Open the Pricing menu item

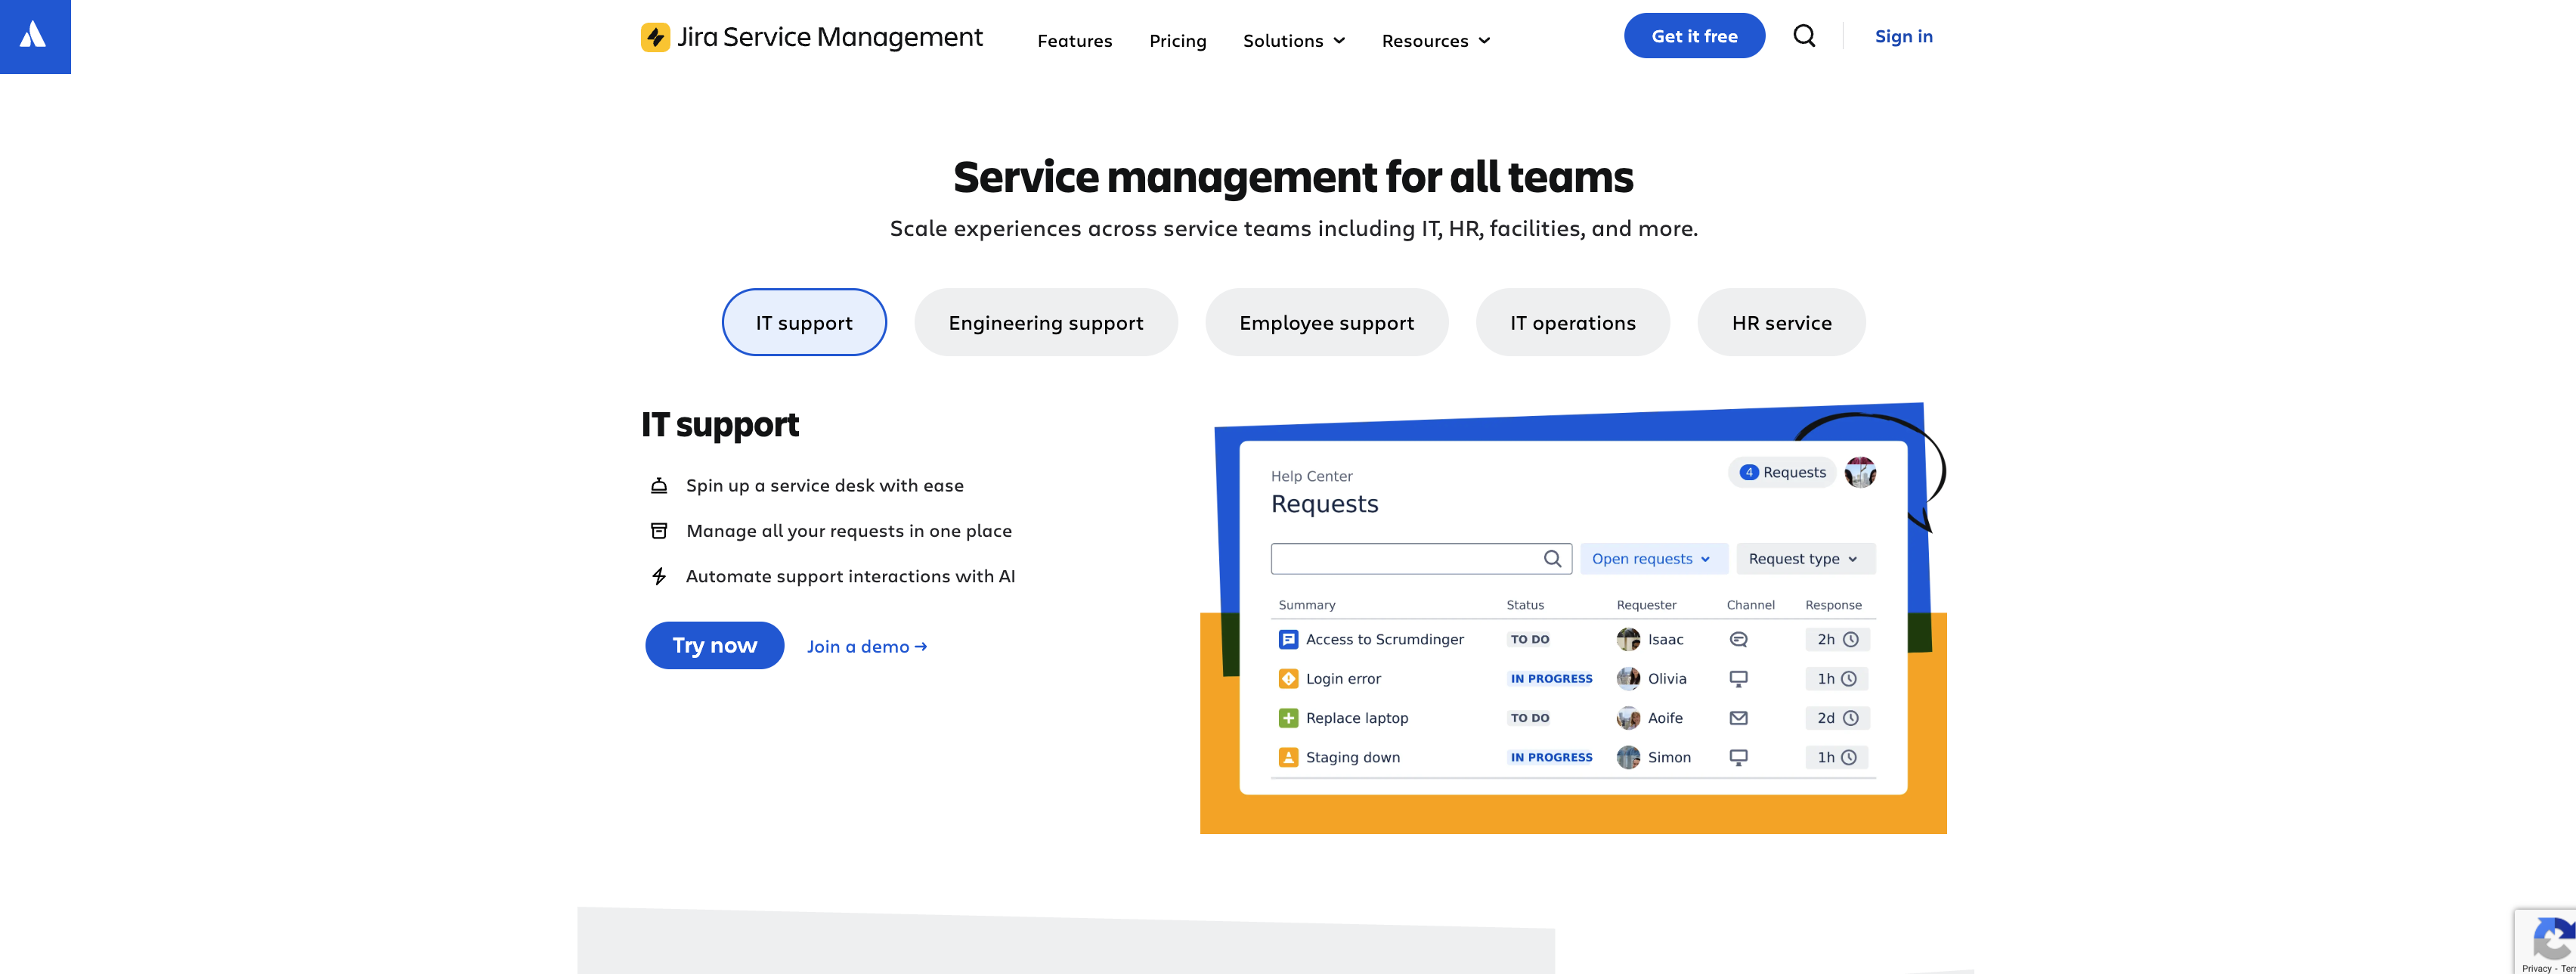coord(1177,41)
